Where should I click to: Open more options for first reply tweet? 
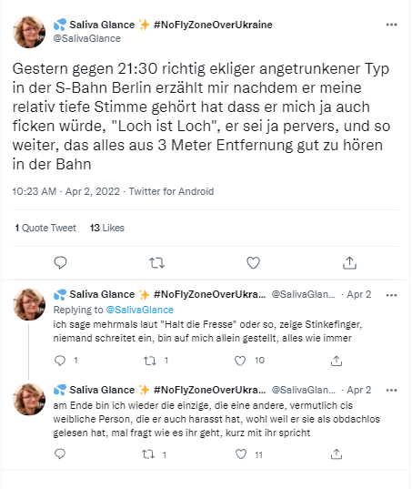(x=391, y=295)
